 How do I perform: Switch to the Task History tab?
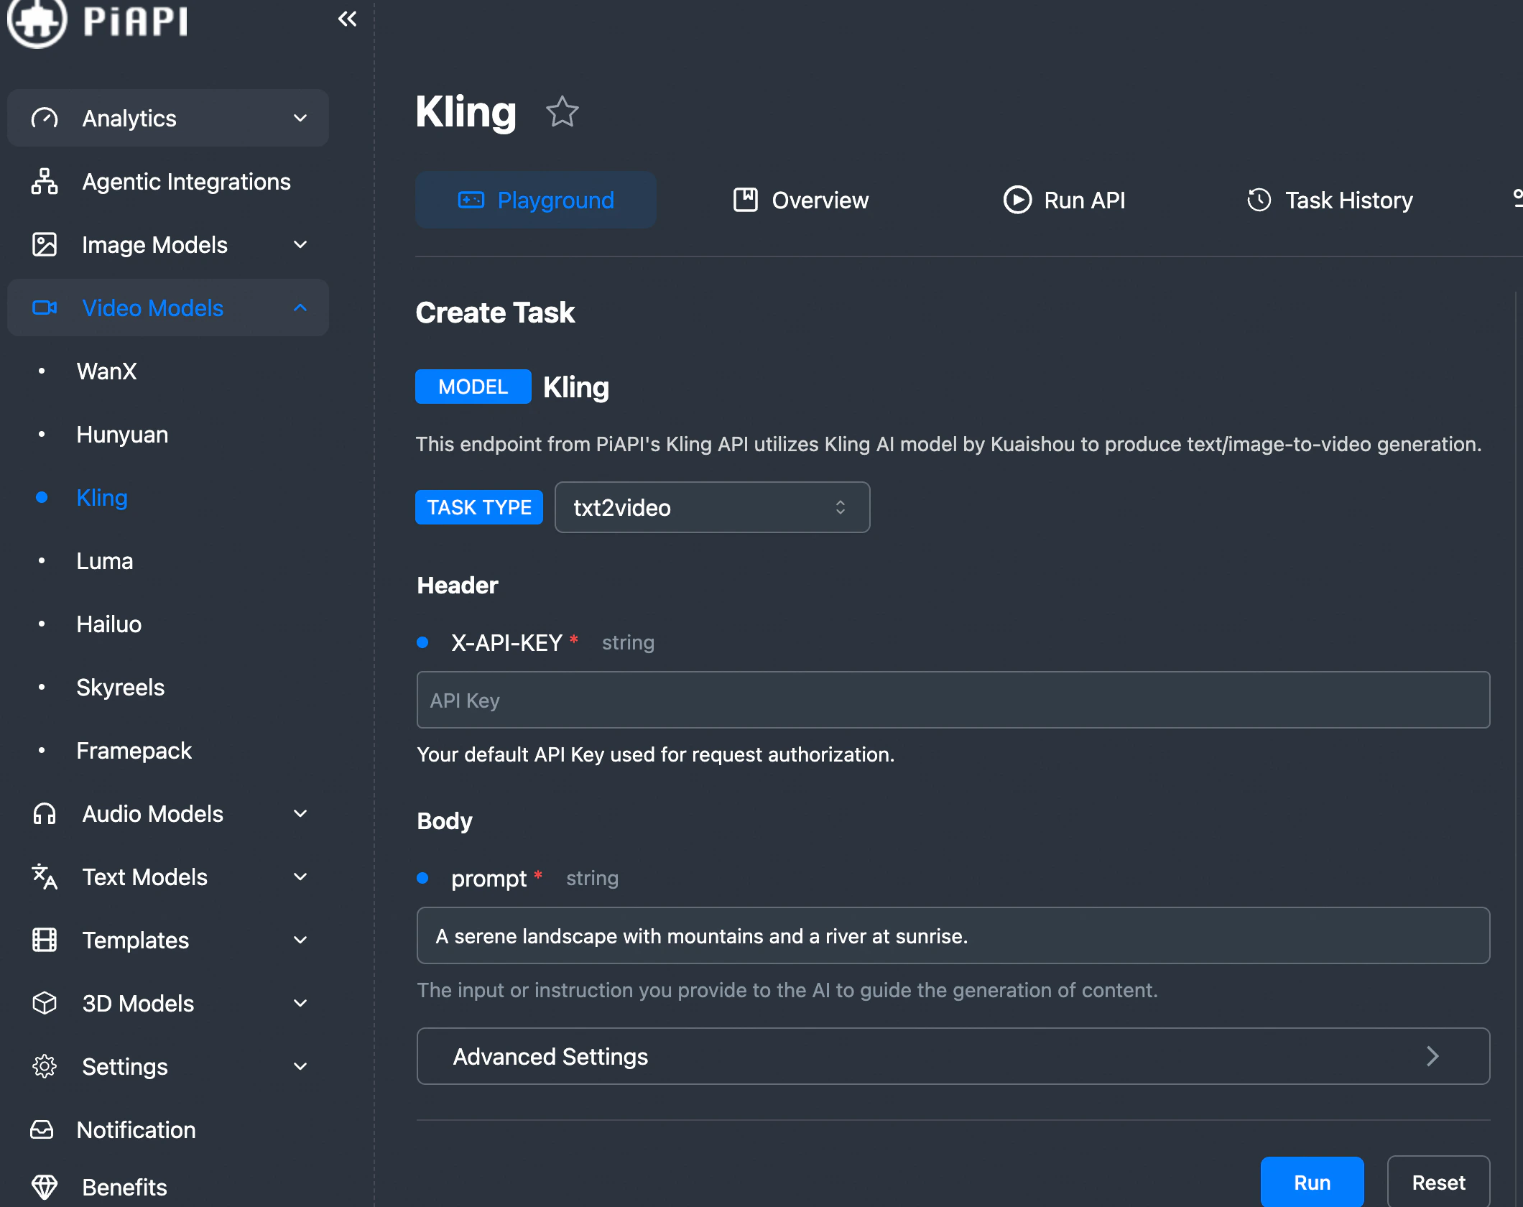[x=1329, y=200]
